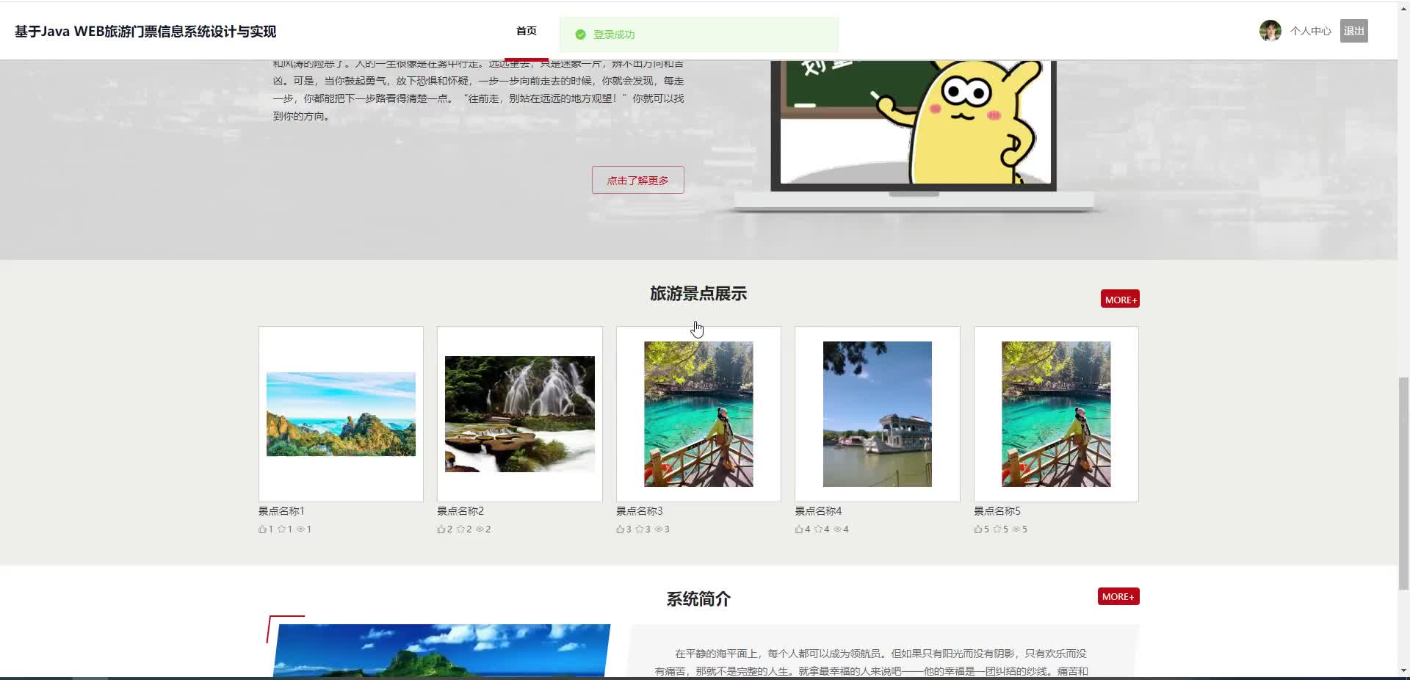The height and width of the screenshot is (680, 1410).
Task: Click the page vertical scrollbar thumb
Action: [1403, 483]
